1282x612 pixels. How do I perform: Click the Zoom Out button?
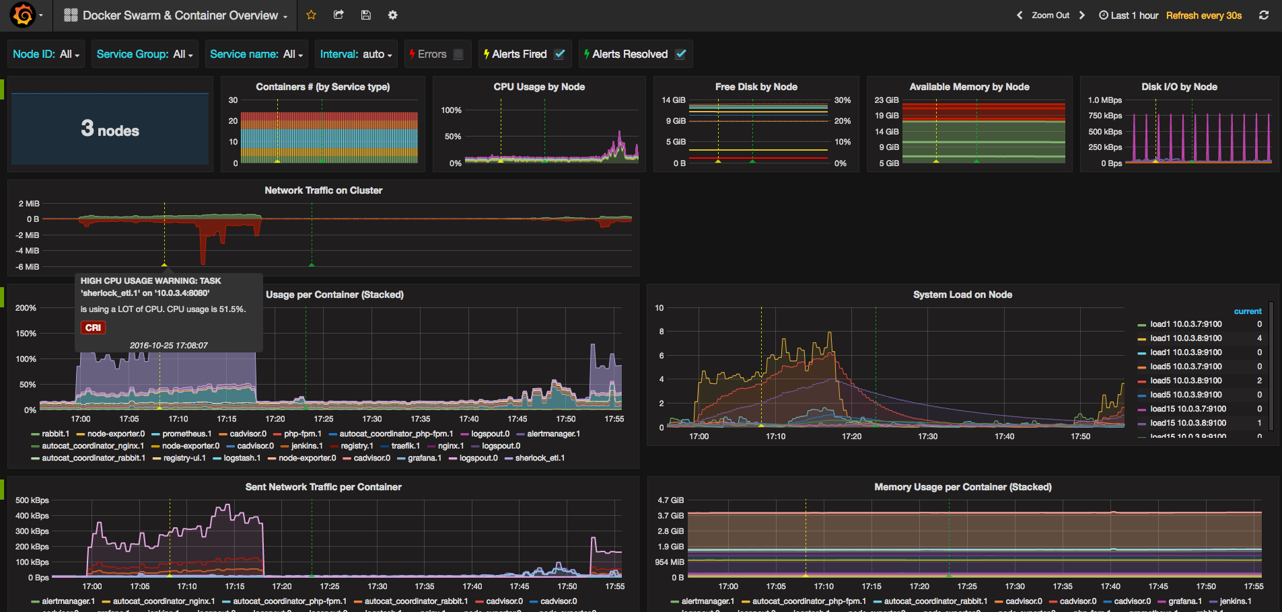tap(1050, 15)
